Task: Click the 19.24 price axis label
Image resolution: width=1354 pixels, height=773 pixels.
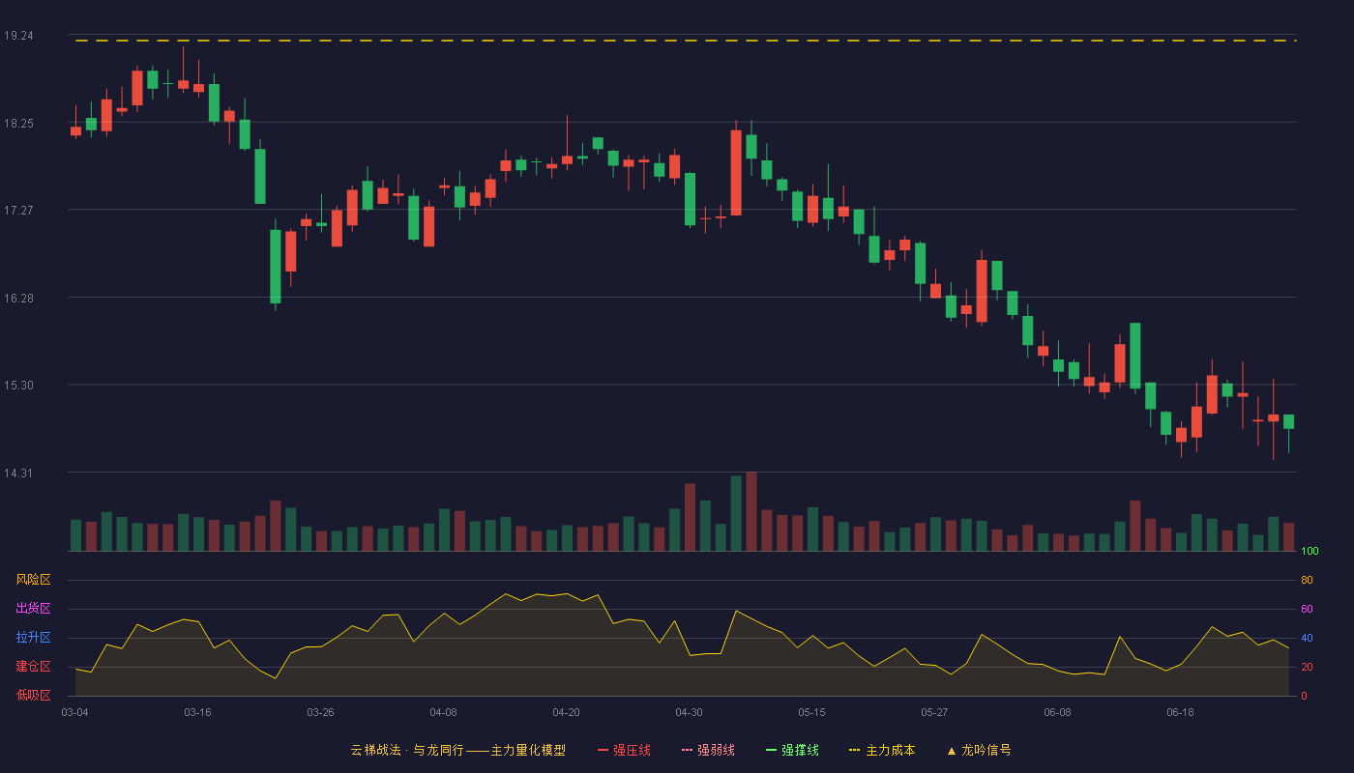Action: [x=18, y=36]
